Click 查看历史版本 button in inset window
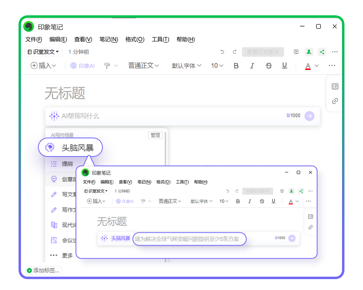Image resolution: width=363 pixels, height=290 pixels. click(258, 191)
